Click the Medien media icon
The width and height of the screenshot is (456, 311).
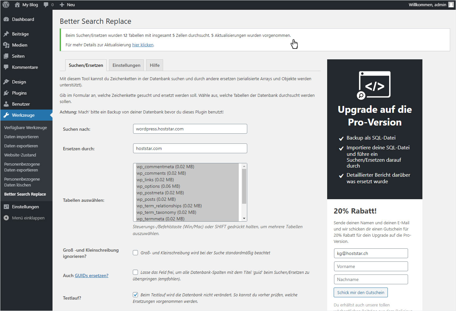click(6, 45)
